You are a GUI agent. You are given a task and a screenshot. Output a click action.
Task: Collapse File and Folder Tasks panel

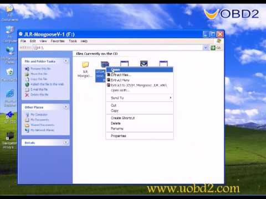tap(66, 61)
